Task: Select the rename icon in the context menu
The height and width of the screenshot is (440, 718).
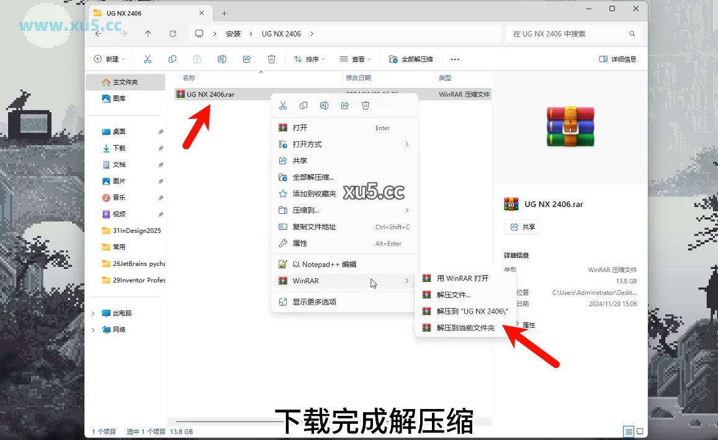Action: (x=324, y=105)
